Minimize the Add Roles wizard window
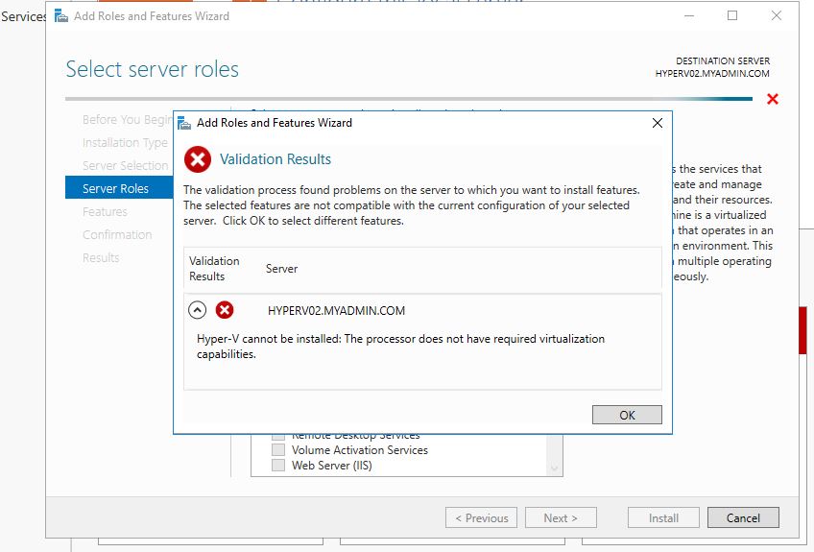 pos(689,15)
